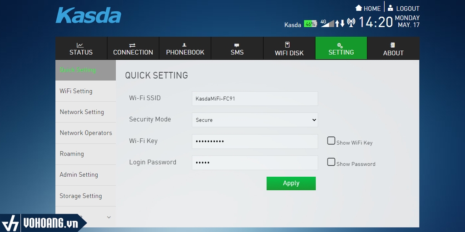Click the MONDAY MAY. 17 date text

coord(407,21)
